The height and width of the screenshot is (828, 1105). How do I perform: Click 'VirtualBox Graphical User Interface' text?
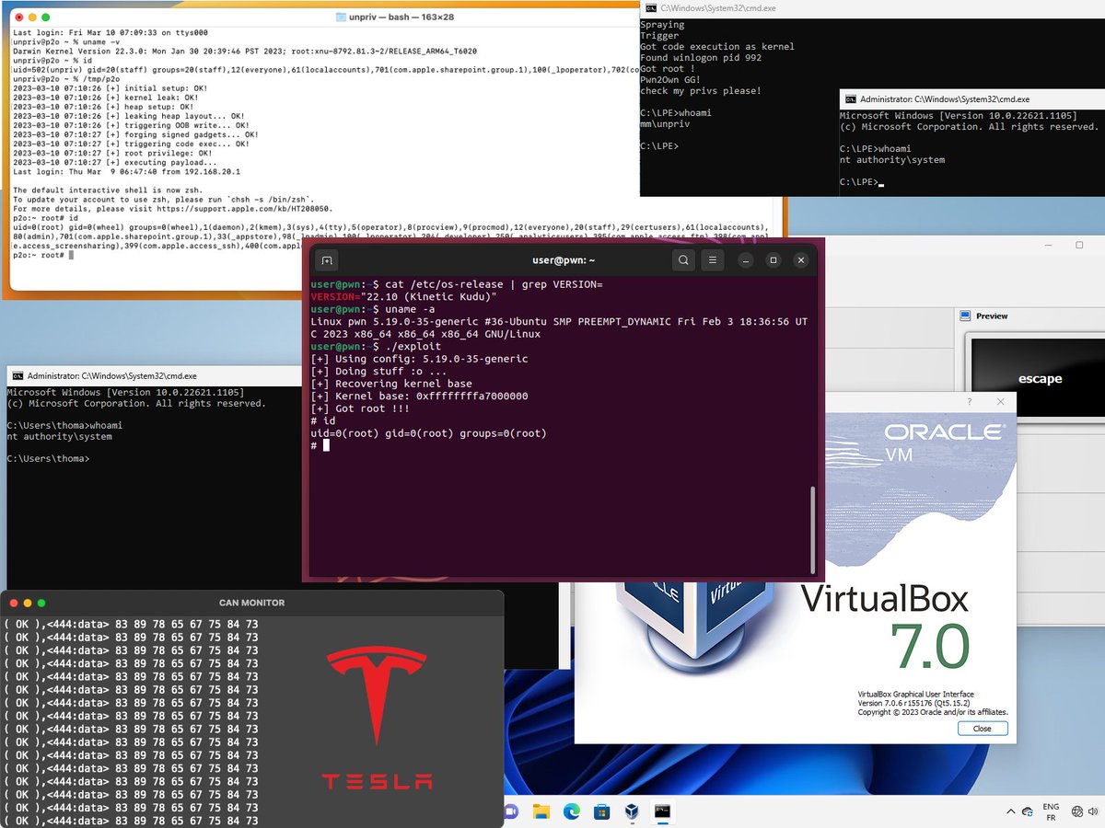click(916, 694)
